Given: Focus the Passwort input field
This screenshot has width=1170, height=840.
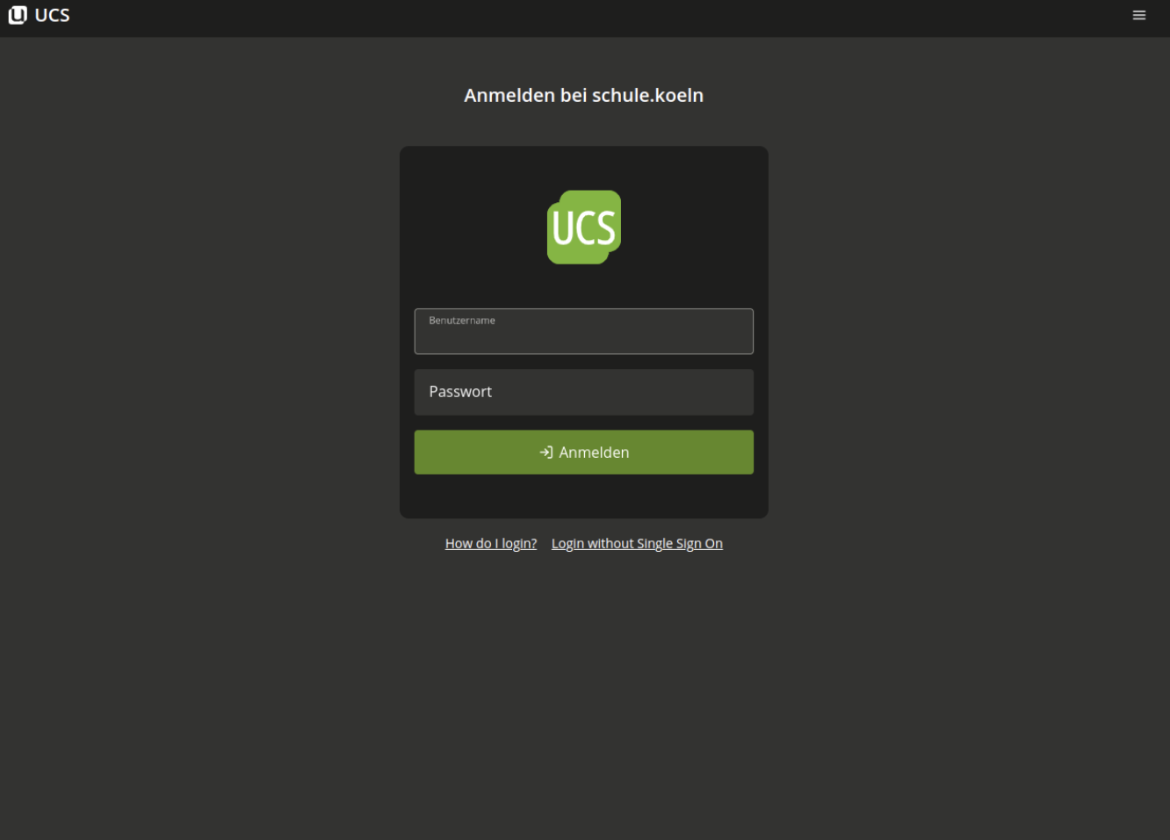Looking at the screenshot, I should tap(583, 392).
